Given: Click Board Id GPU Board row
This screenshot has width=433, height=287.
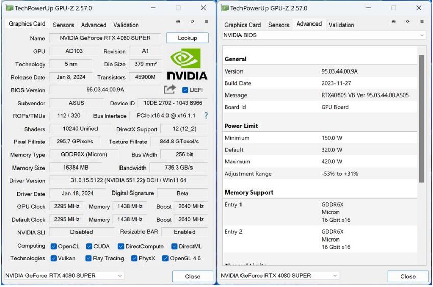Looking at the screenshot, I should pyautogui.click(x=320, y=107).
